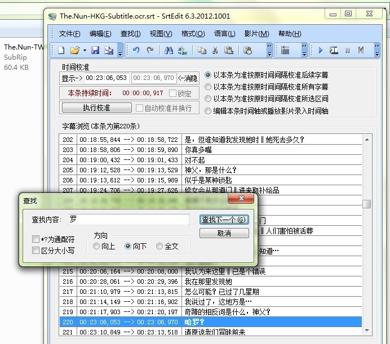Viewport: 390px width, 344px height.
Task: Click the subtitle list scrollbar thumb
Action: 366,204
